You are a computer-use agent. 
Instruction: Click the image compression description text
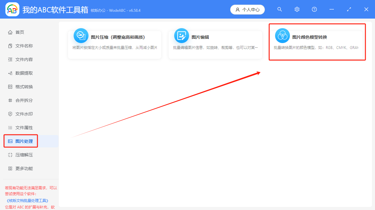point(115,48)
